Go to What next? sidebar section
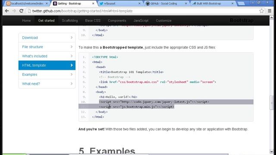The height and width of the screenshot is (155, 276). (47, 84)
